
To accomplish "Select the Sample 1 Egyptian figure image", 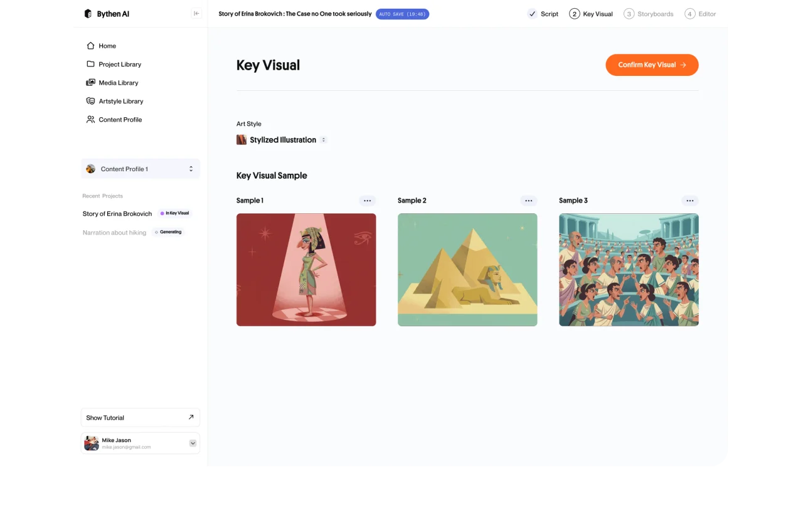I will [x=306, y=270].
